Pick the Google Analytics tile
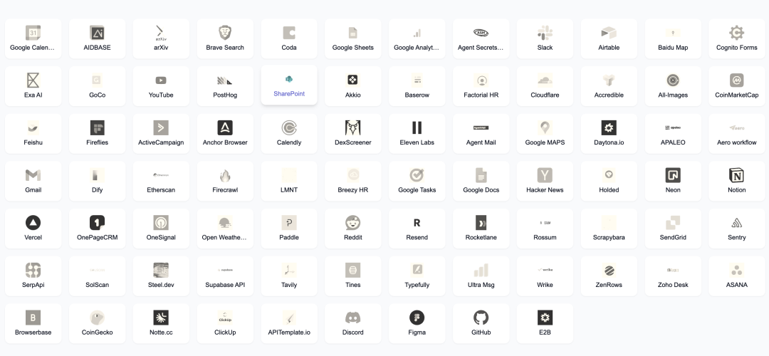769x356 pixels. (x=417, y=38)
